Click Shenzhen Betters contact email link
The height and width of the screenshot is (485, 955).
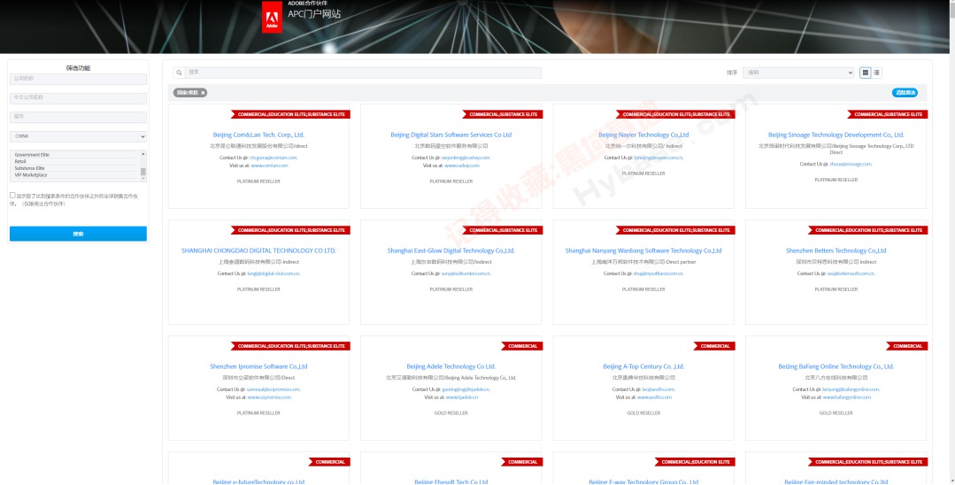(851, 273)
